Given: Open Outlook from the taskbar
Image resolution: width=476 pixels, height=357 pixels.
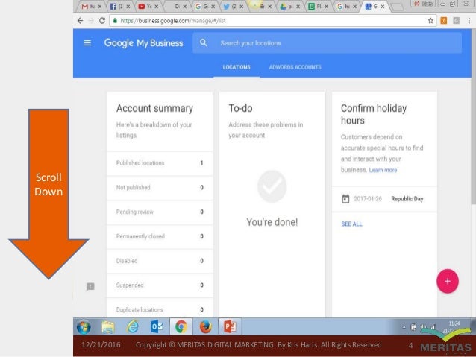Looking at the screenshot, I should (157, 327).
